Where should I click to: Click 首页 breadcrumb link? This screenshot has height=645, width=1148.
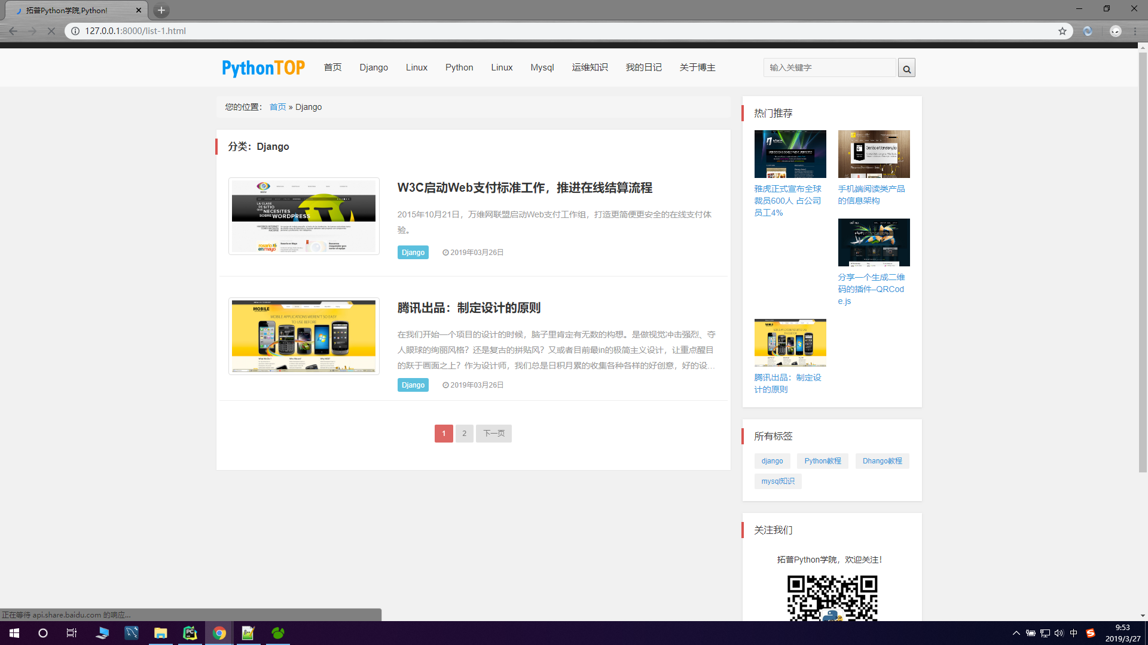[277, 107]
